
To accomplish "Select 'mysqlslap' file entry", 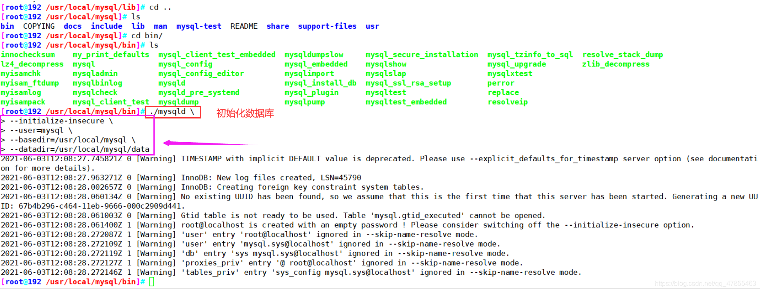I will pos(386,74).
